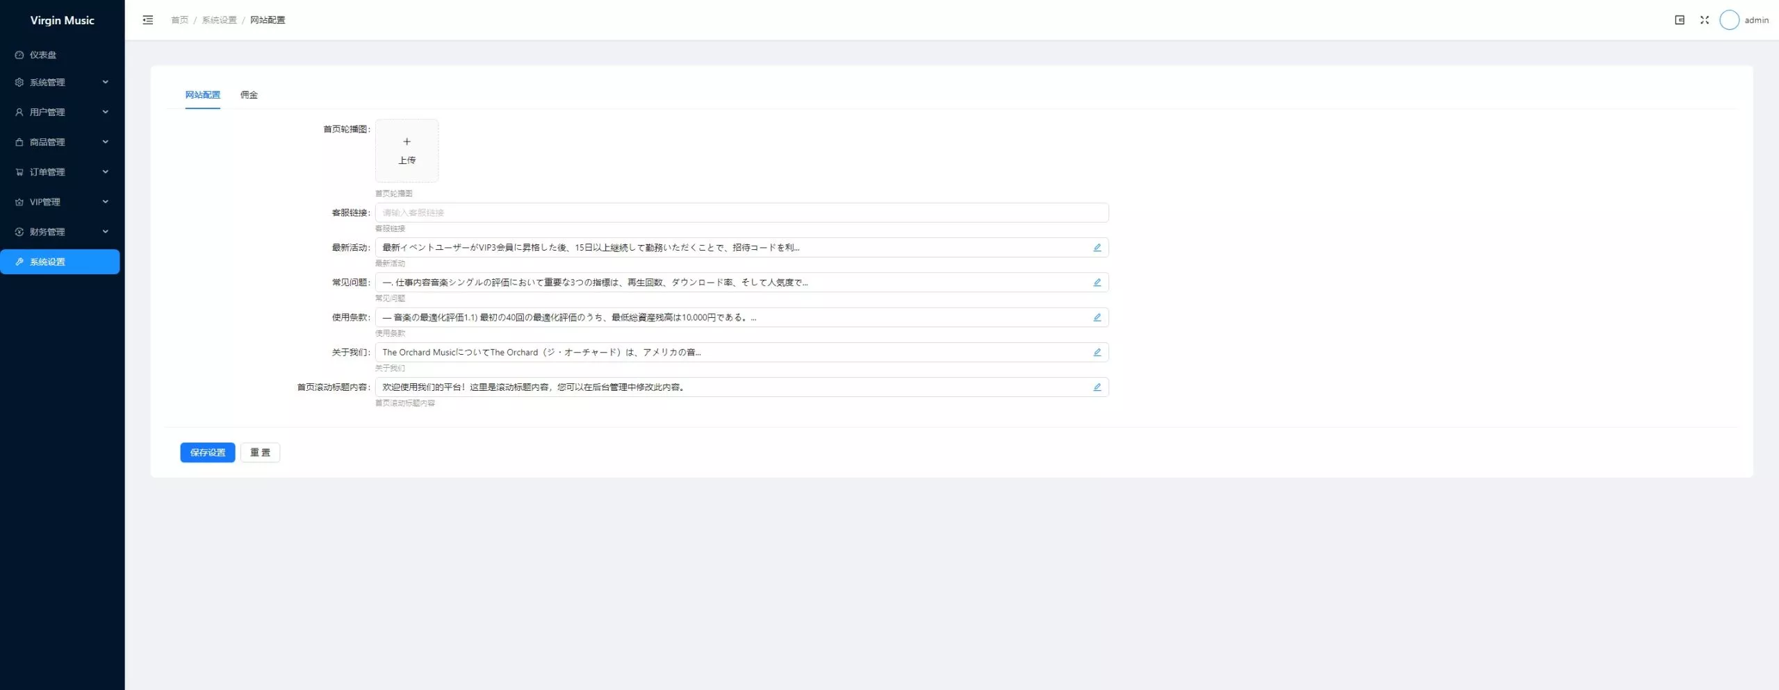The width and height of the screenshot is (1779, 690).
Task: Collapse the sidebar with the menu fold icon
Action: tap(147, 20)
